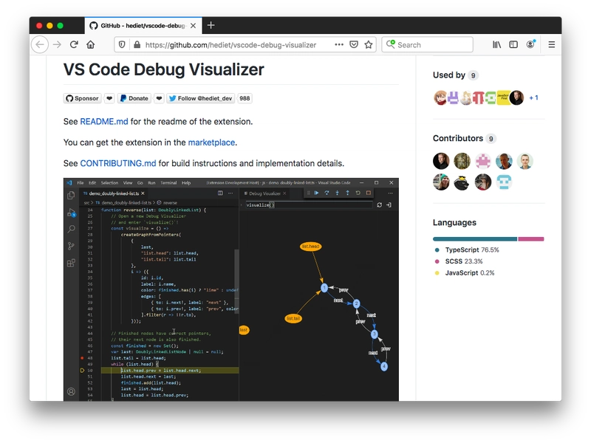Click the forward navigation arrow
The height and width of the screenshot is (443, 591).
pyautogui.click(x=58, y=45)
